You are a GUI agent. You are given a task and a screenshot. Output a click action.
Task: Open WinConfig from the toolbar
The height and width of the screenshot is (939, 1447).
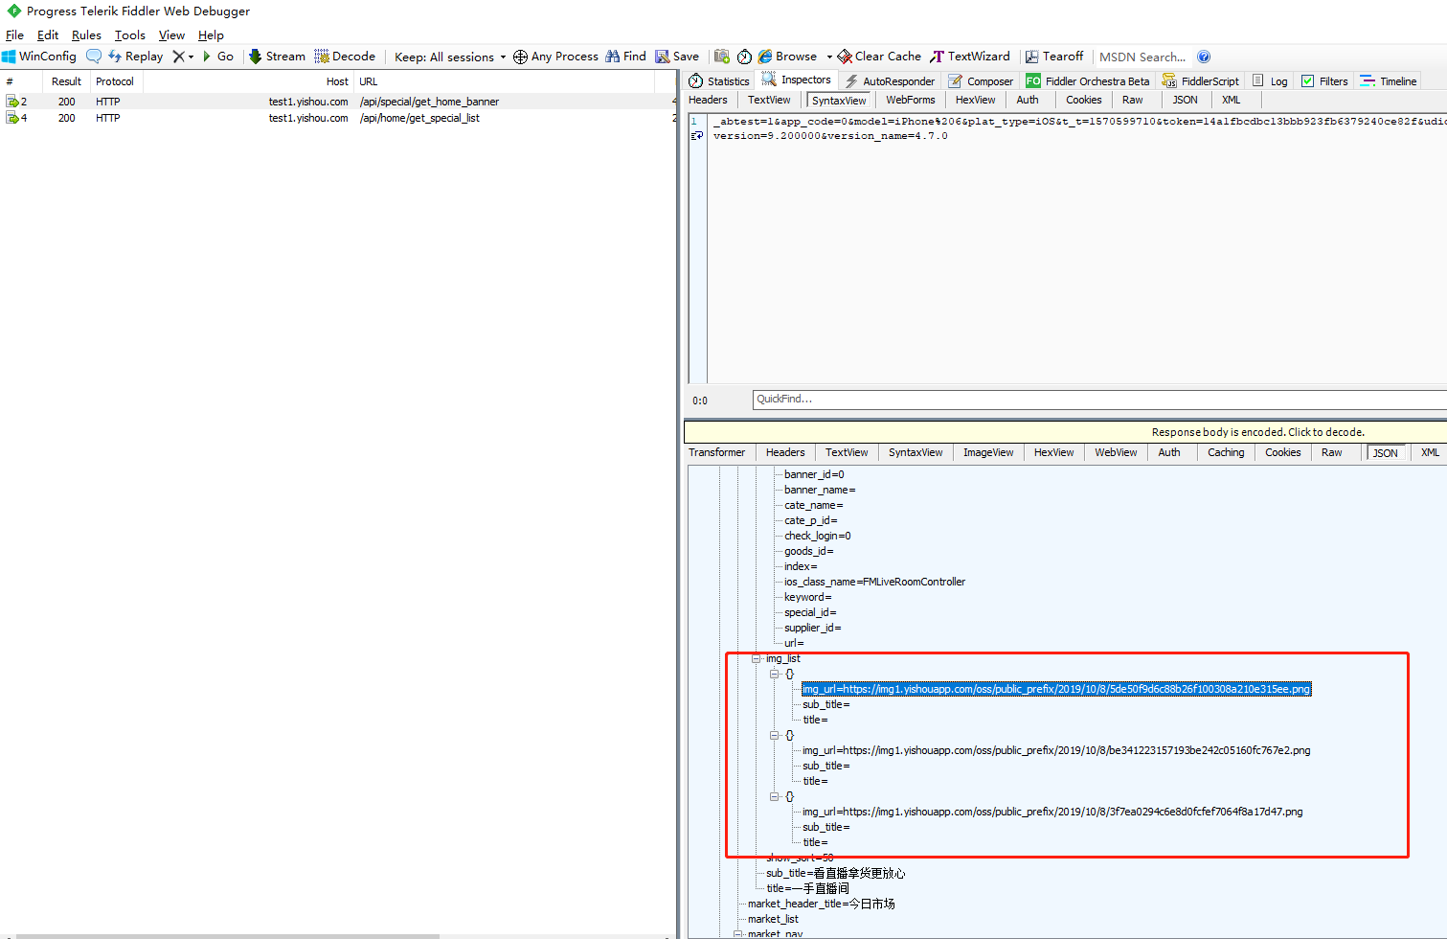pos(39,57)
